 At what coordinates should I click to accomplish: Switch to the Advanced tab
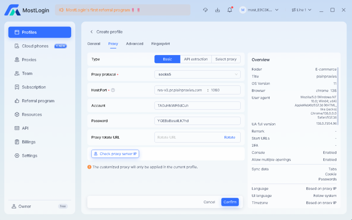pos(134,44)
